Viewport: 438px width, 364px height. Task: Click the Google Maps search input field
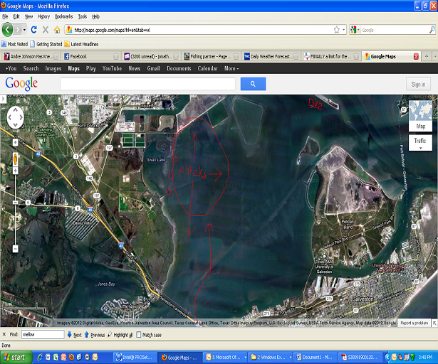(147, 84)
